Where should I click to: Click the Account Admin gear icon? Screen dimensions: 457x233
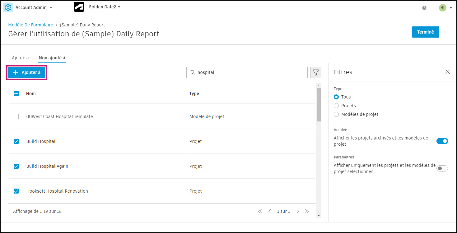(x=8, y=7)
